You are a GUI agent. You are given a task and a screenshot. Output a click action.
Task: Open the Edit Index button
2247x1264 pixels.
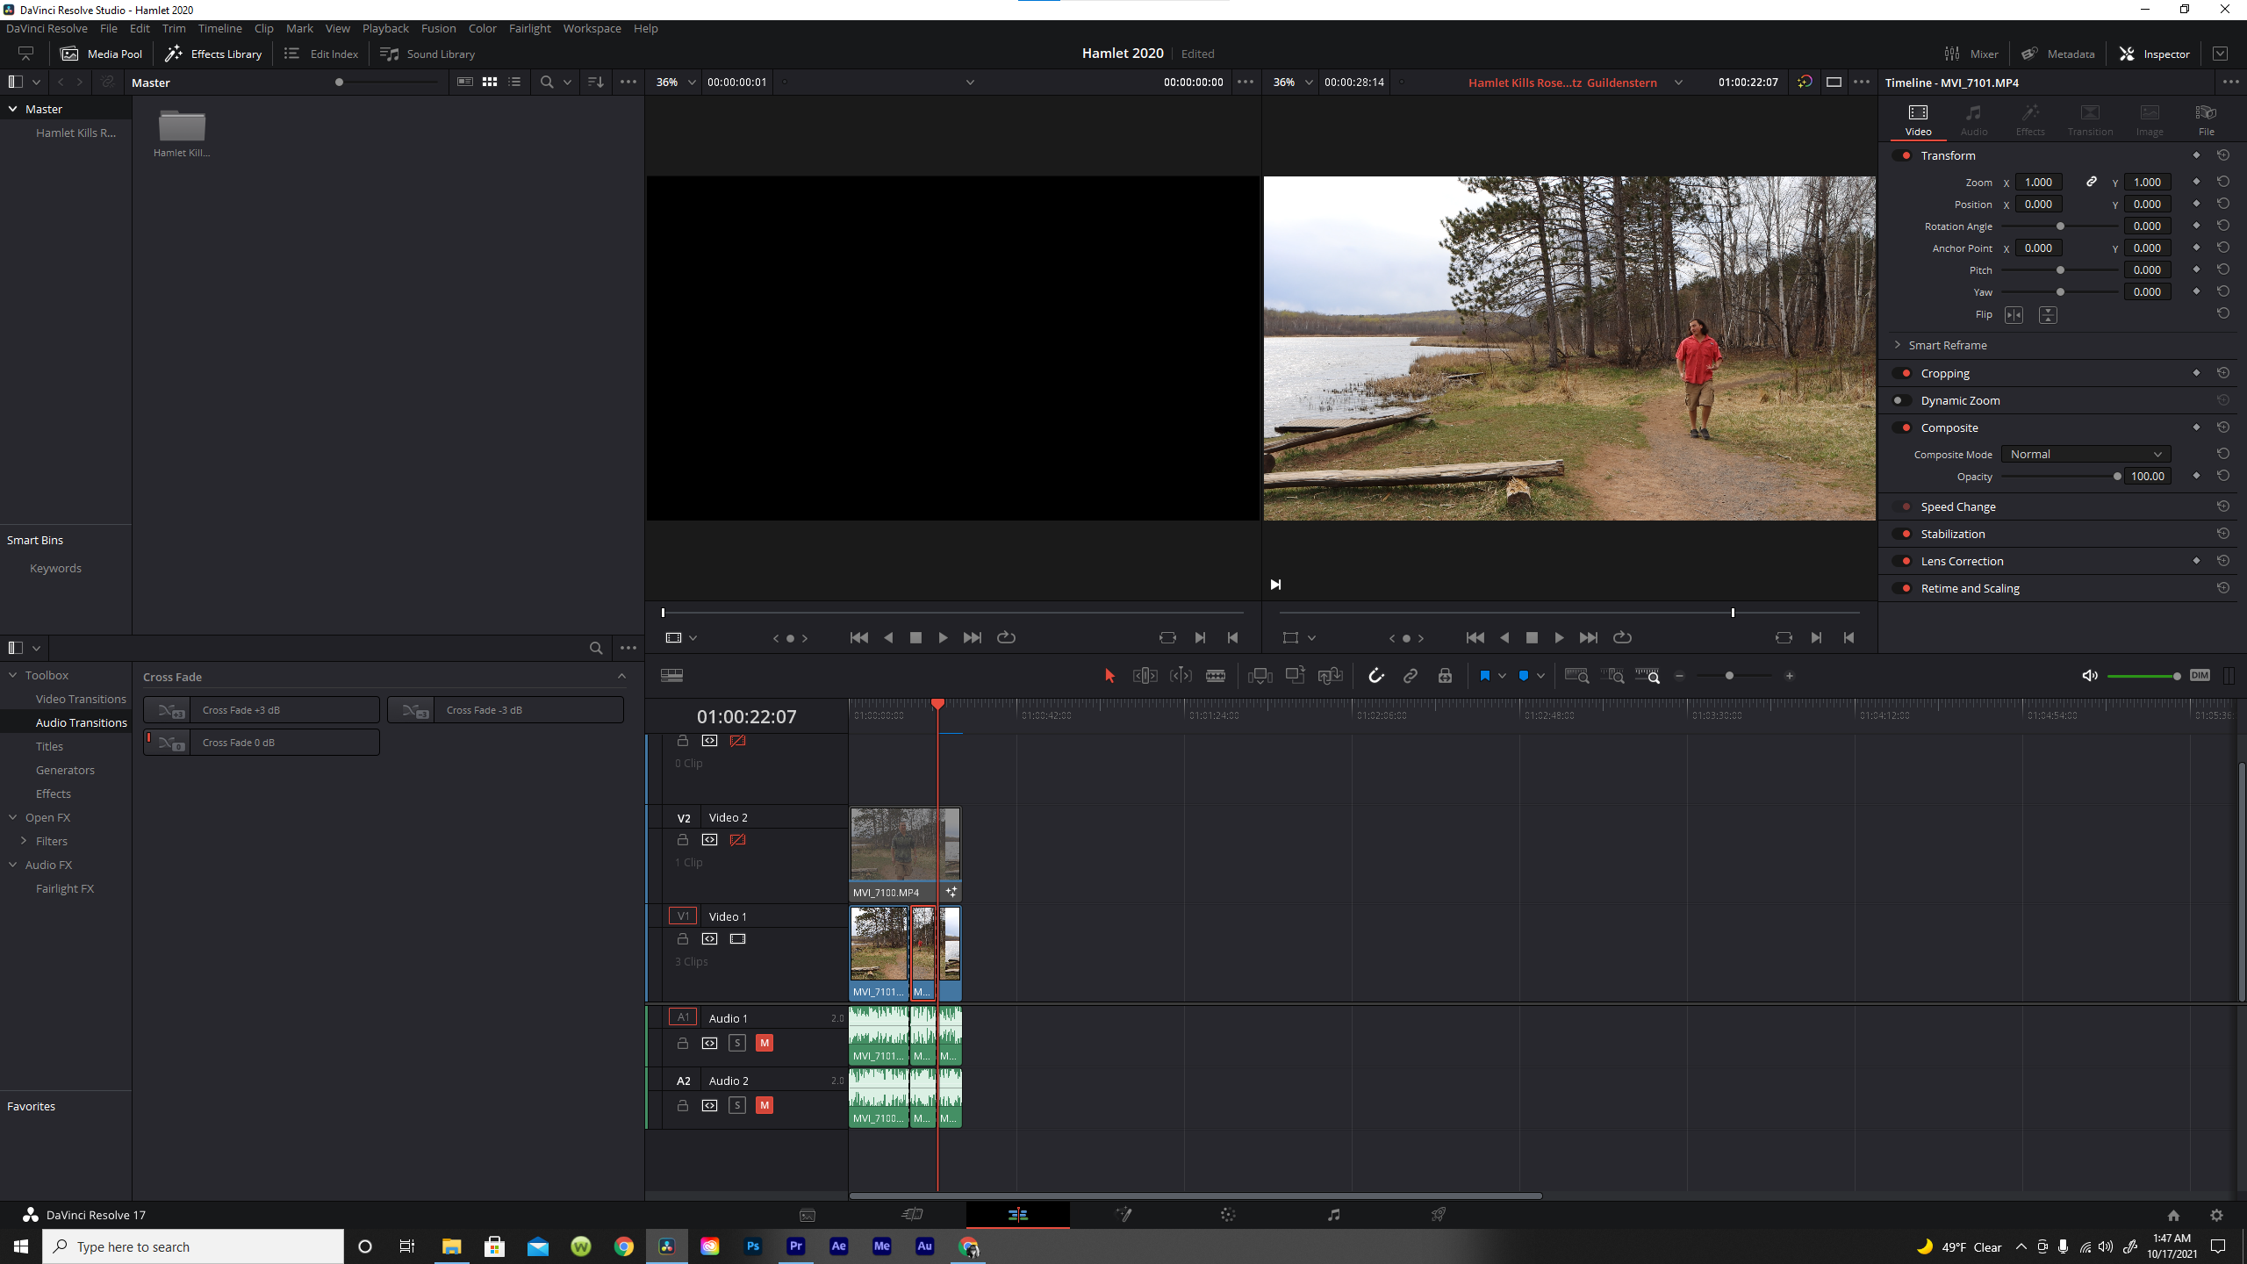(x=321, y=54)
